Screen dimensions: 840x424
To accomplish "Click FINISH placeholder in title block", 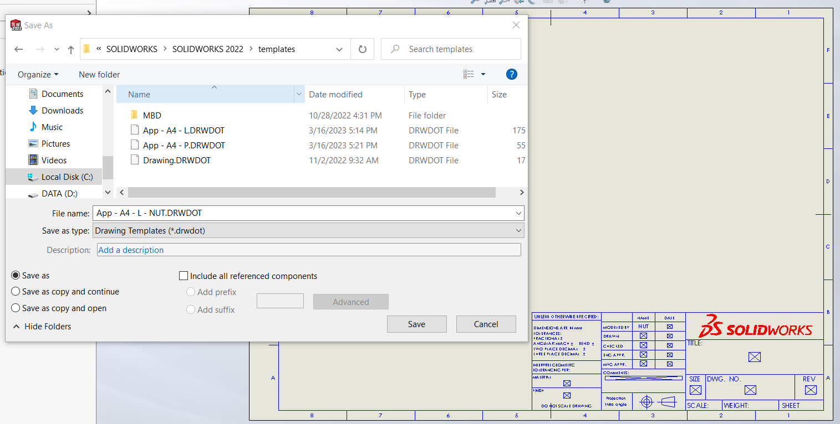I will click(567, 395).
